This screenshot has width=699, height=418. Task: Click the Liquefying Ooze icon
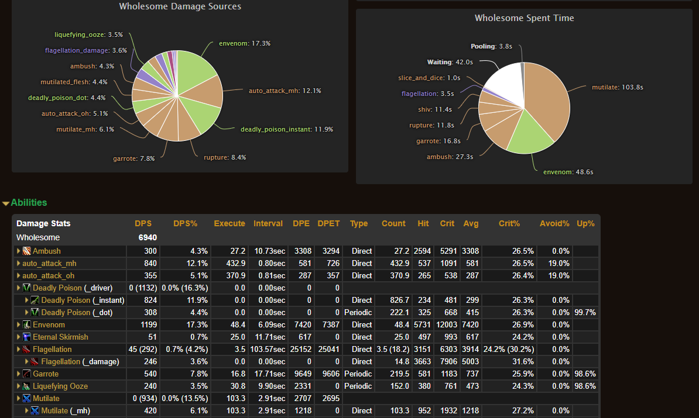(27, 386)
